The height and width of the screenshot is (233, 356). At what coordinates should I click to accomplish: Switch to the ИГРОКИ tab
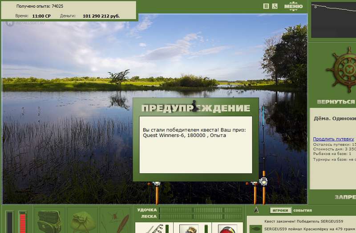pos(280,210)
